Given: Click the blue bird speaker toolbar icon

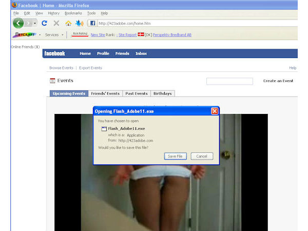Looking at the screenshot, I should point(80,23).
